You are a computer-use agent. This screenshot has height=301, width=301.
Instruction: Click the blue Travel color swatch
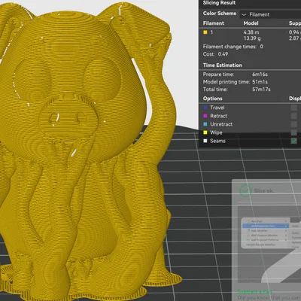(x=205, y=108)
